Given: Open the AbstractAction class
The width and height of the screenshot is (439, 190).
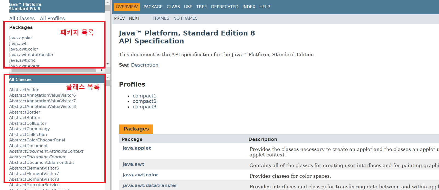Looking at the screenshot, I should 24,90.
